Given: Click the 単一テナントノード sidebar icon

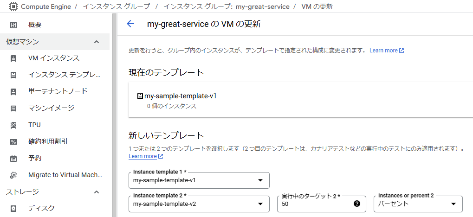Looking at the screenshot, I should point(13,92).
